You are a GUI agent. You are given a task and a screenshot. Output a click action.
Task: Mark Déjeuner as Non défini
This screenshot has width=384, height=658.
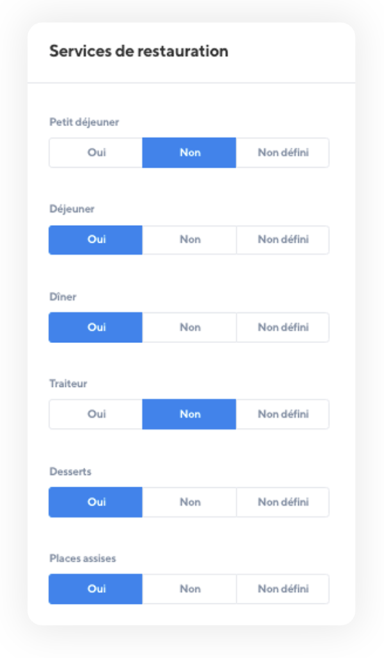283,240
